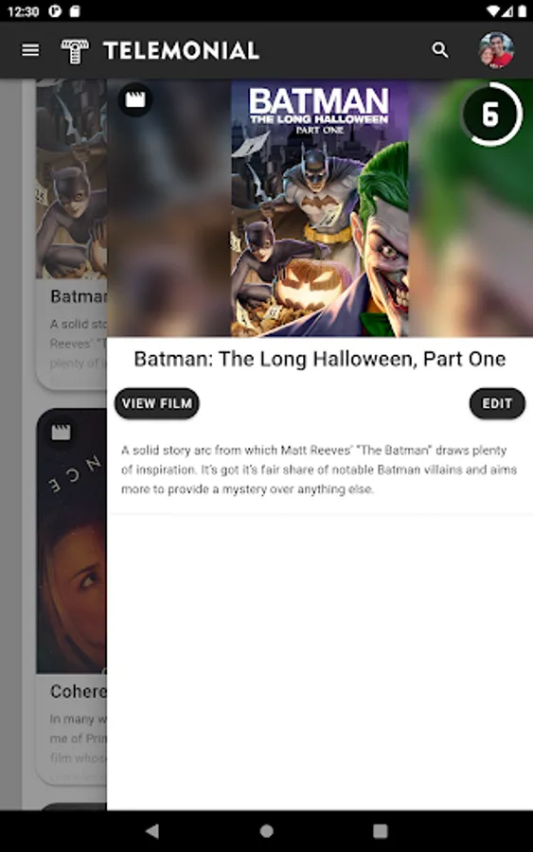Select the film title Batman: The Long Halloween, Part One

(320, 359)
